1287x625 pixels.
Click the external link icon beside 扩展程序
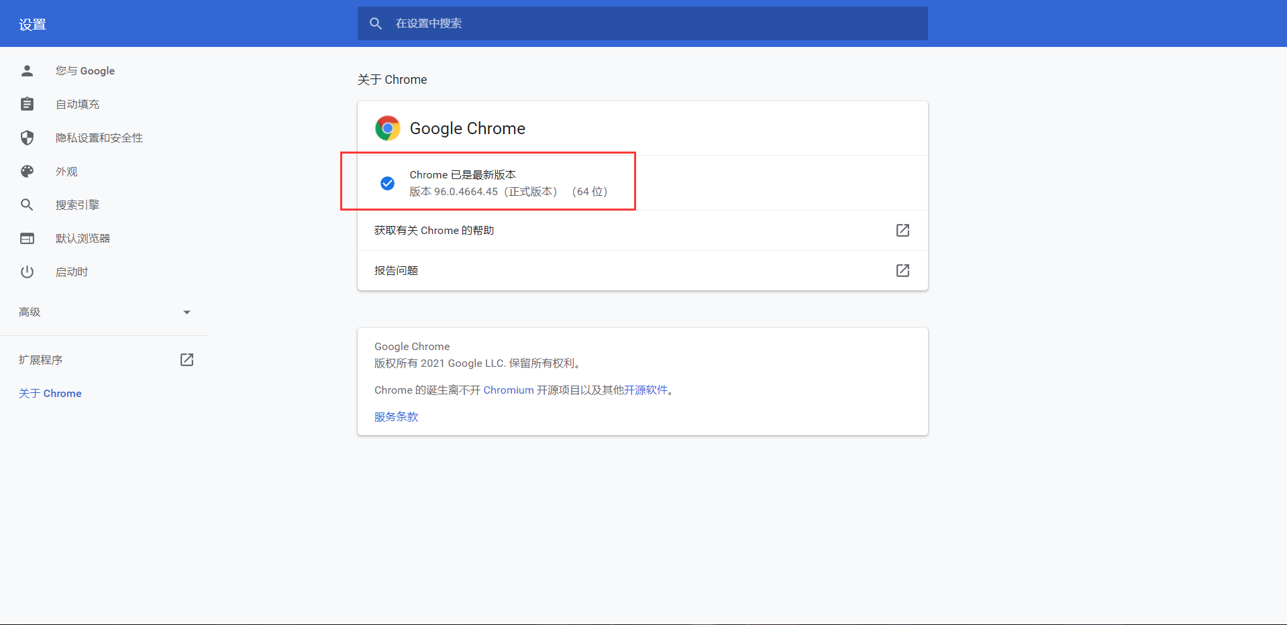187,359
